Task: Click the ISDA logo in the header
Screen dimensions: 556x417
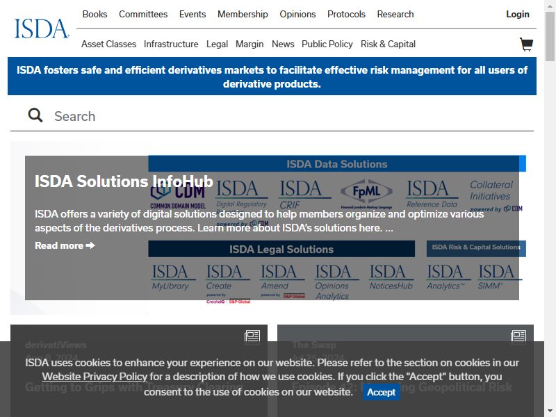Action: point(42,28)
